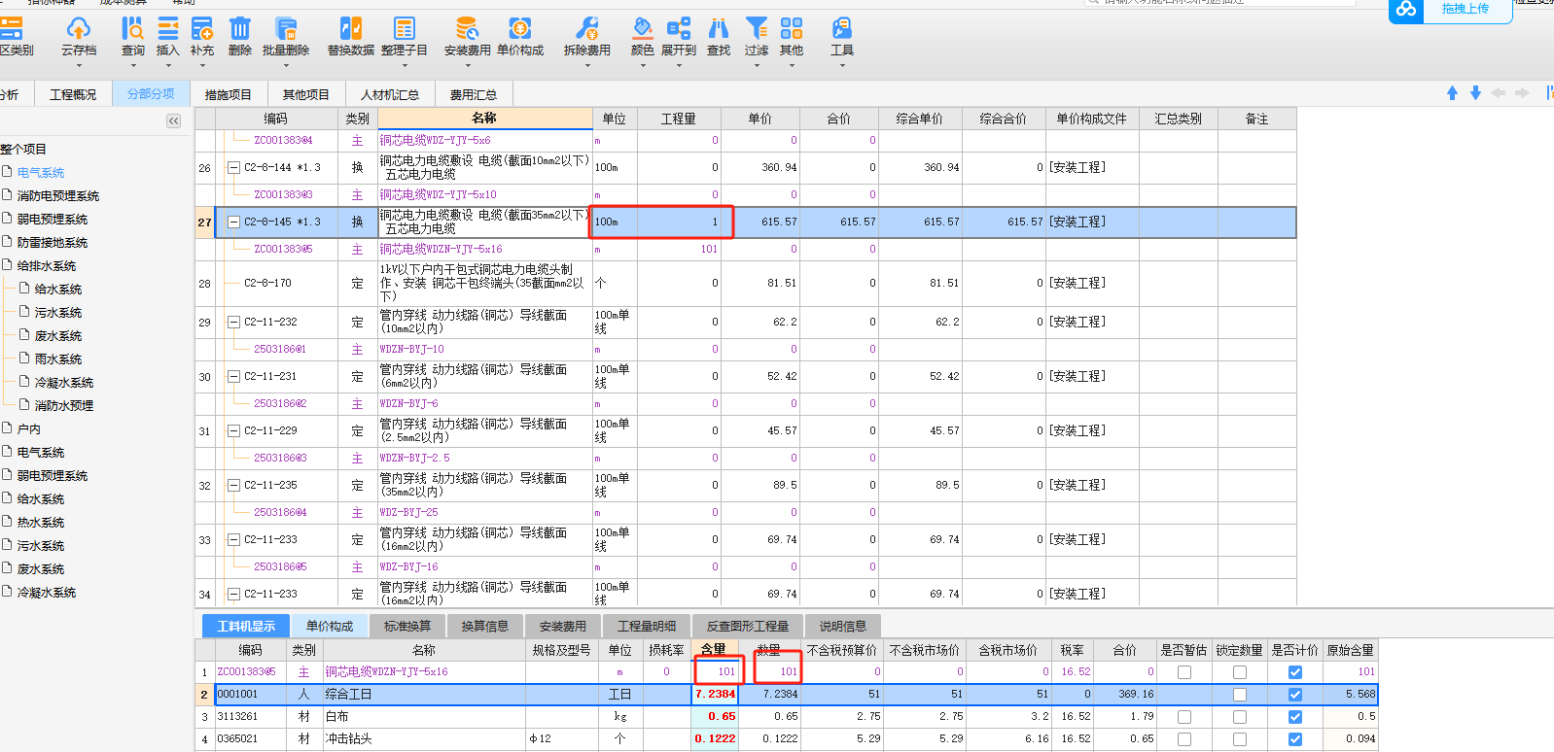Switch to the 其他项目 tab
Image resolution: width=1554 pixels, height=752 pixels.
click(x=306, y=94)
